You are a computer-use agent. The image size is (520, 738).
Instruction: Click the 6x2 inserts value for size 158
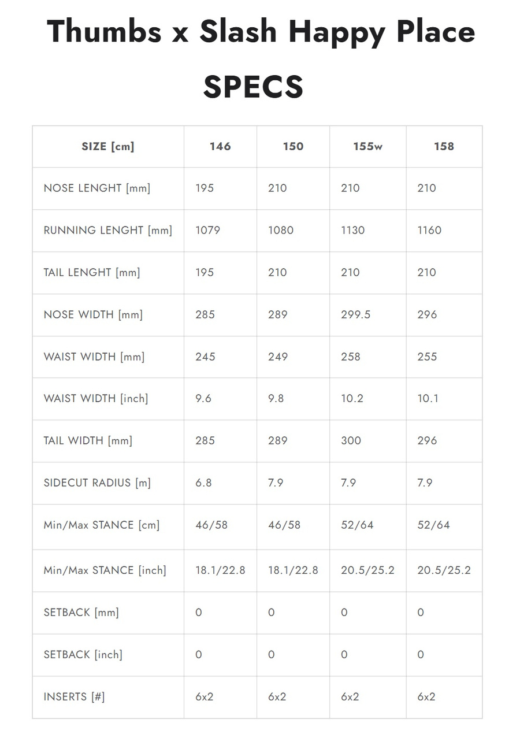pyautogui.click(x=426, y=697)
